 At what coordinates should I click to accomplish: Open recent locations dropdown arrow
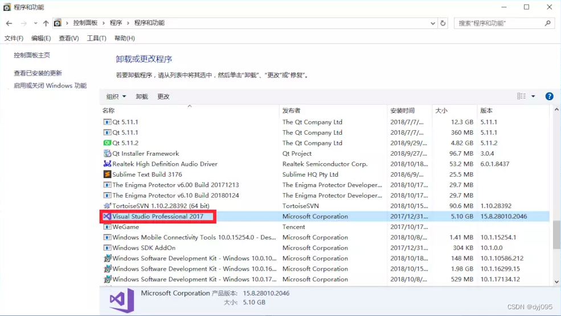[35, 23]
